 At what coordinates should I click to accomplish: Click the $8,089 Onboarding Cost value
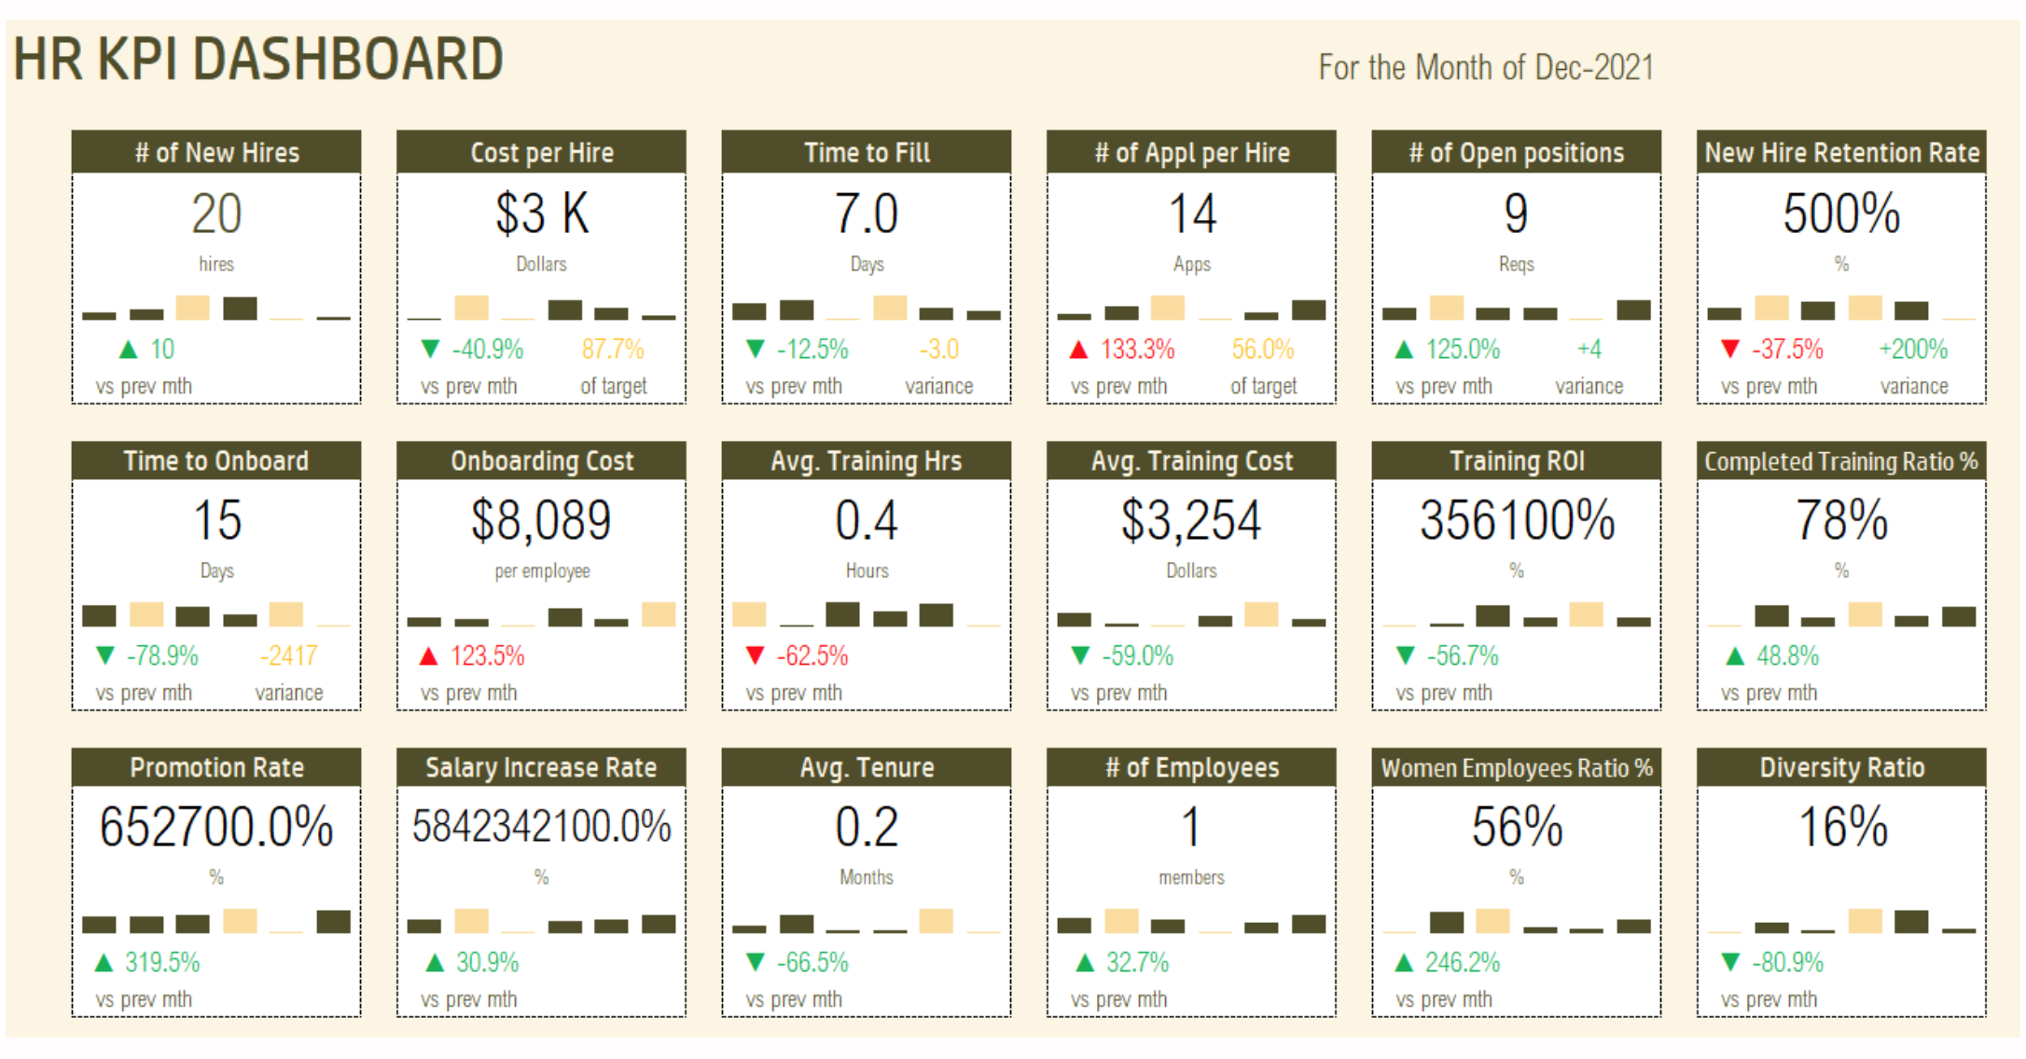pyautogui.click(x=541, y=520)
